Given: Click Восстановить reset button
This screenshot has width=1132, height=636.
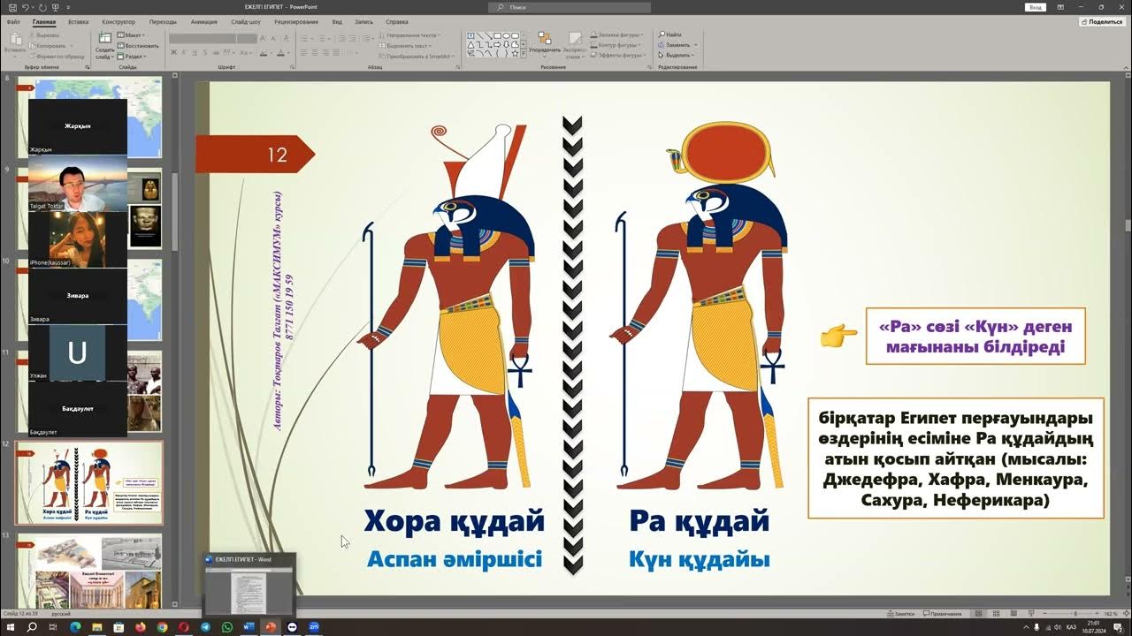Looking at the screenshot, I should [138, 45].
